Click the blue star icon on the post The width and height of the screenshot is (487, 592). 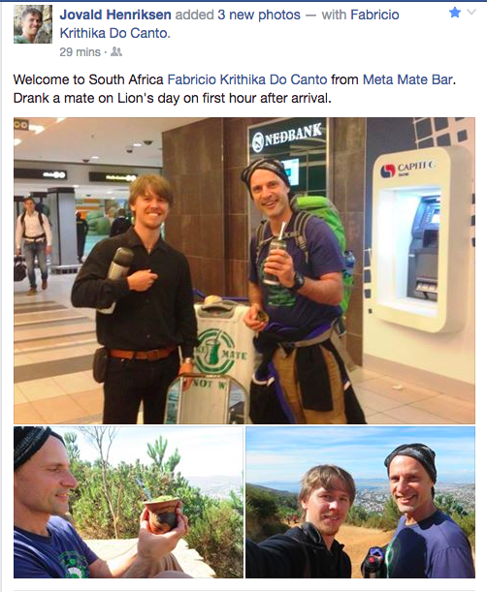[x=455, y=13]
